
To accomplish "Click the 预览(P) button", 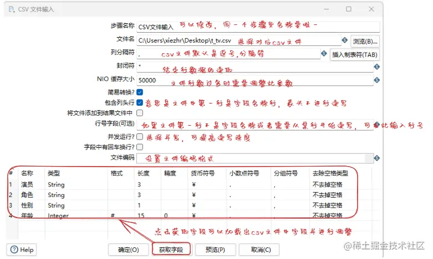I will (216, 250).
